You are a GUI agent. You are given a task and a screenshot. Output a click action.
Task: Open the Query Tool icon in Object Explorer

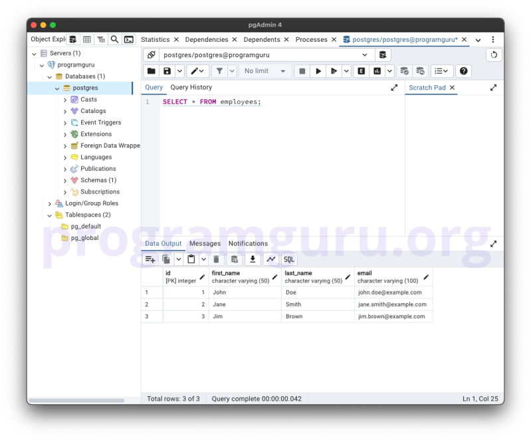point(73,39)
